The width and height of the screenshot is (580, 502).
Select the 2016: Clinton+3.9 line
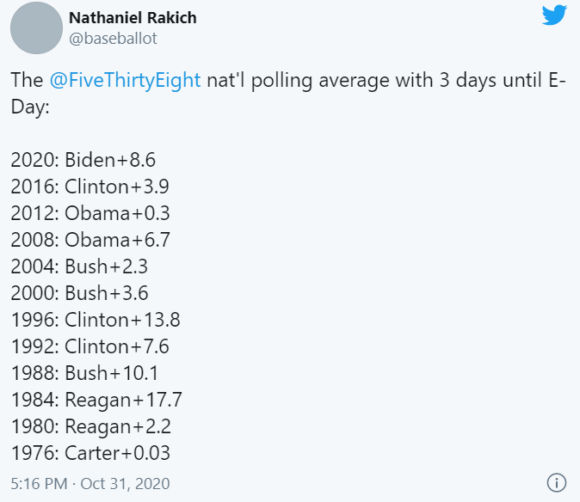tap(89, 187)
